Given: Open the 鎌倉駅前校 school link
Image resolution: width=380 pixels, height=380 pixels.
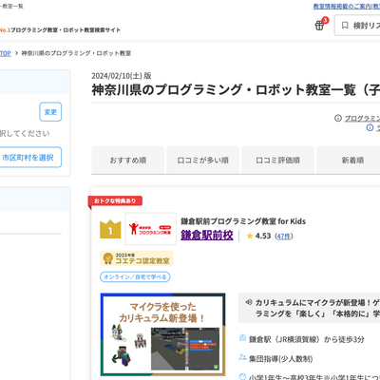Looking at the screenshot, I should 207,236.
